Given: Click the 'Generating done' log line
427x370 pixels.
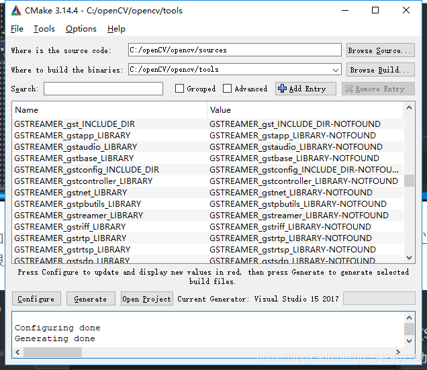Looking at the screenshot, I should pos(55,338).
